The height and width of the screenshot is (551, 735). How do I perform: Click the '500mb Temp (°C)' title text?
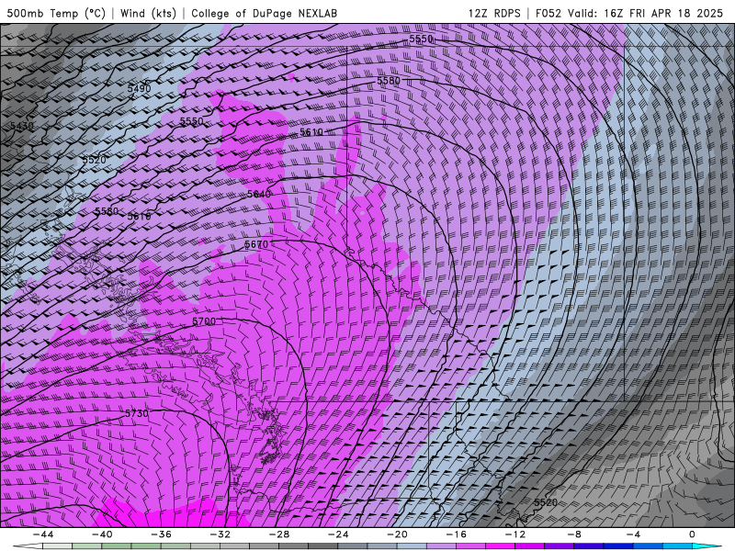tap(56, 13)
